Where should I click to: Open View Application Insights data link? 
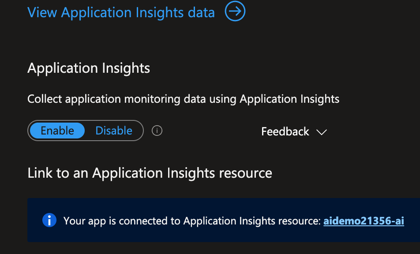tap(121, 12)
